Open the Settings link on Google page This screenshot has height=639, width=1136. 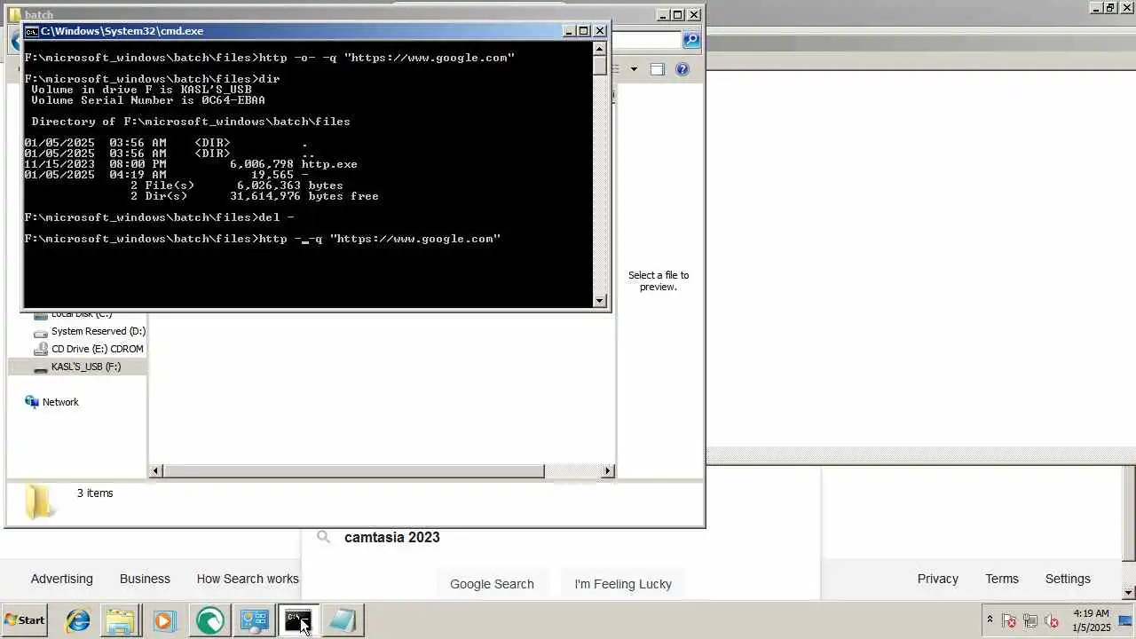(1068, 579)
